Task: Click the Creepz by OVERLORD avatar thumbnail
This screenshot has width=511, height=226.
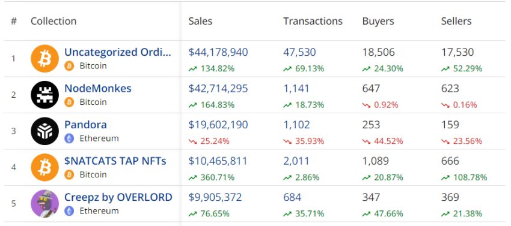Action: (44, 204)
